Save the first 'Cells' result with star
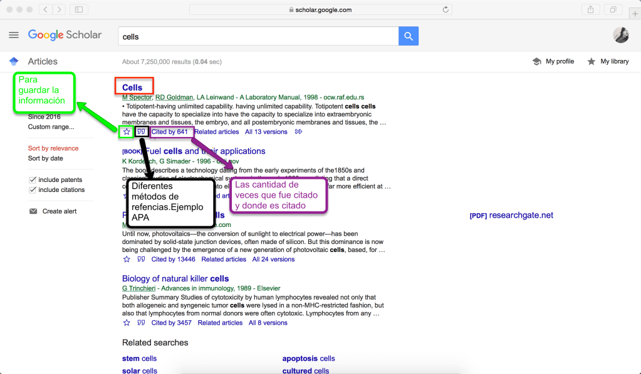Viewport: 641px width, 374px height. (x=127, y=132)
